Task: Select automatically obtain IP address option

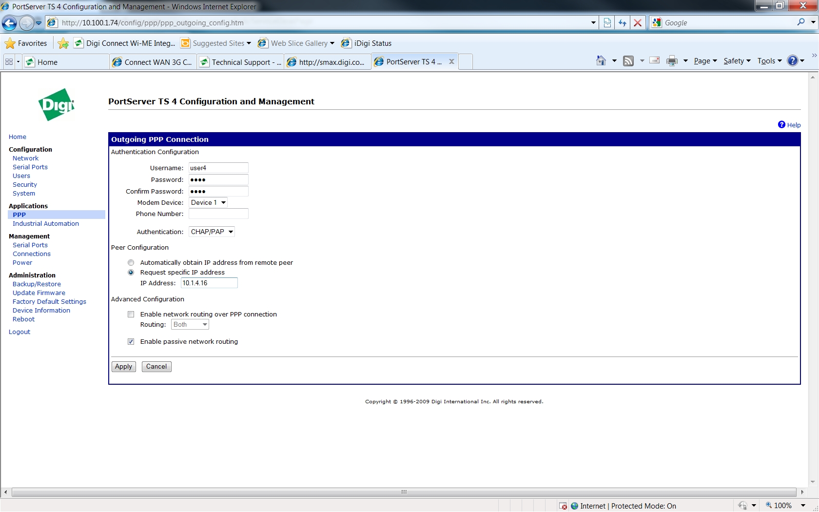Action: pos(131,263)
